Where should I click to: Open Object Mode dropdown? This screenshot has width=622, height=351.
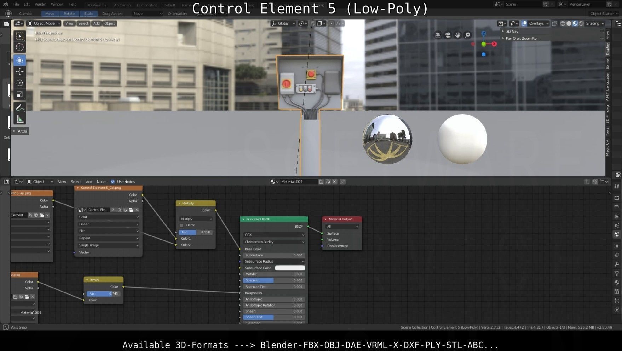[44, 24]
